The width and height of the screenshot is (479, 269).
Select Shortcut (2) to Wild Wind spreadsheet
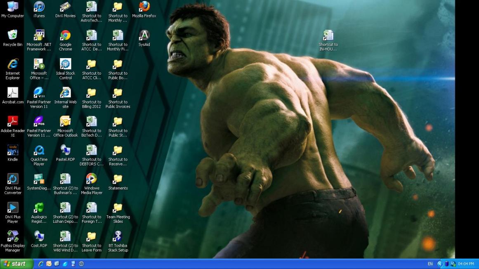pyautogui.click(x=65, y=236)
